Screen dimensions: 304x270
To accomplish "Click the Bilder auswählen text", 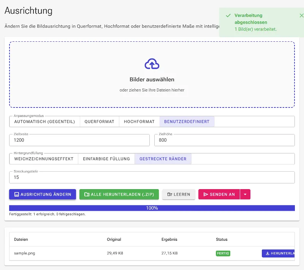I will click(152, 79).
